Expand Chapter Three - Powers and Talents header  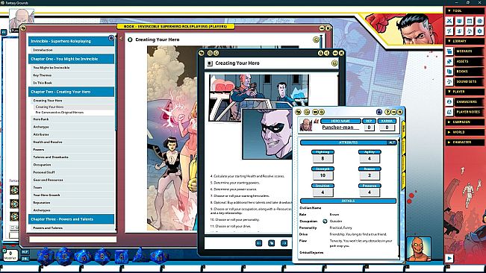[x=71, y=219]
